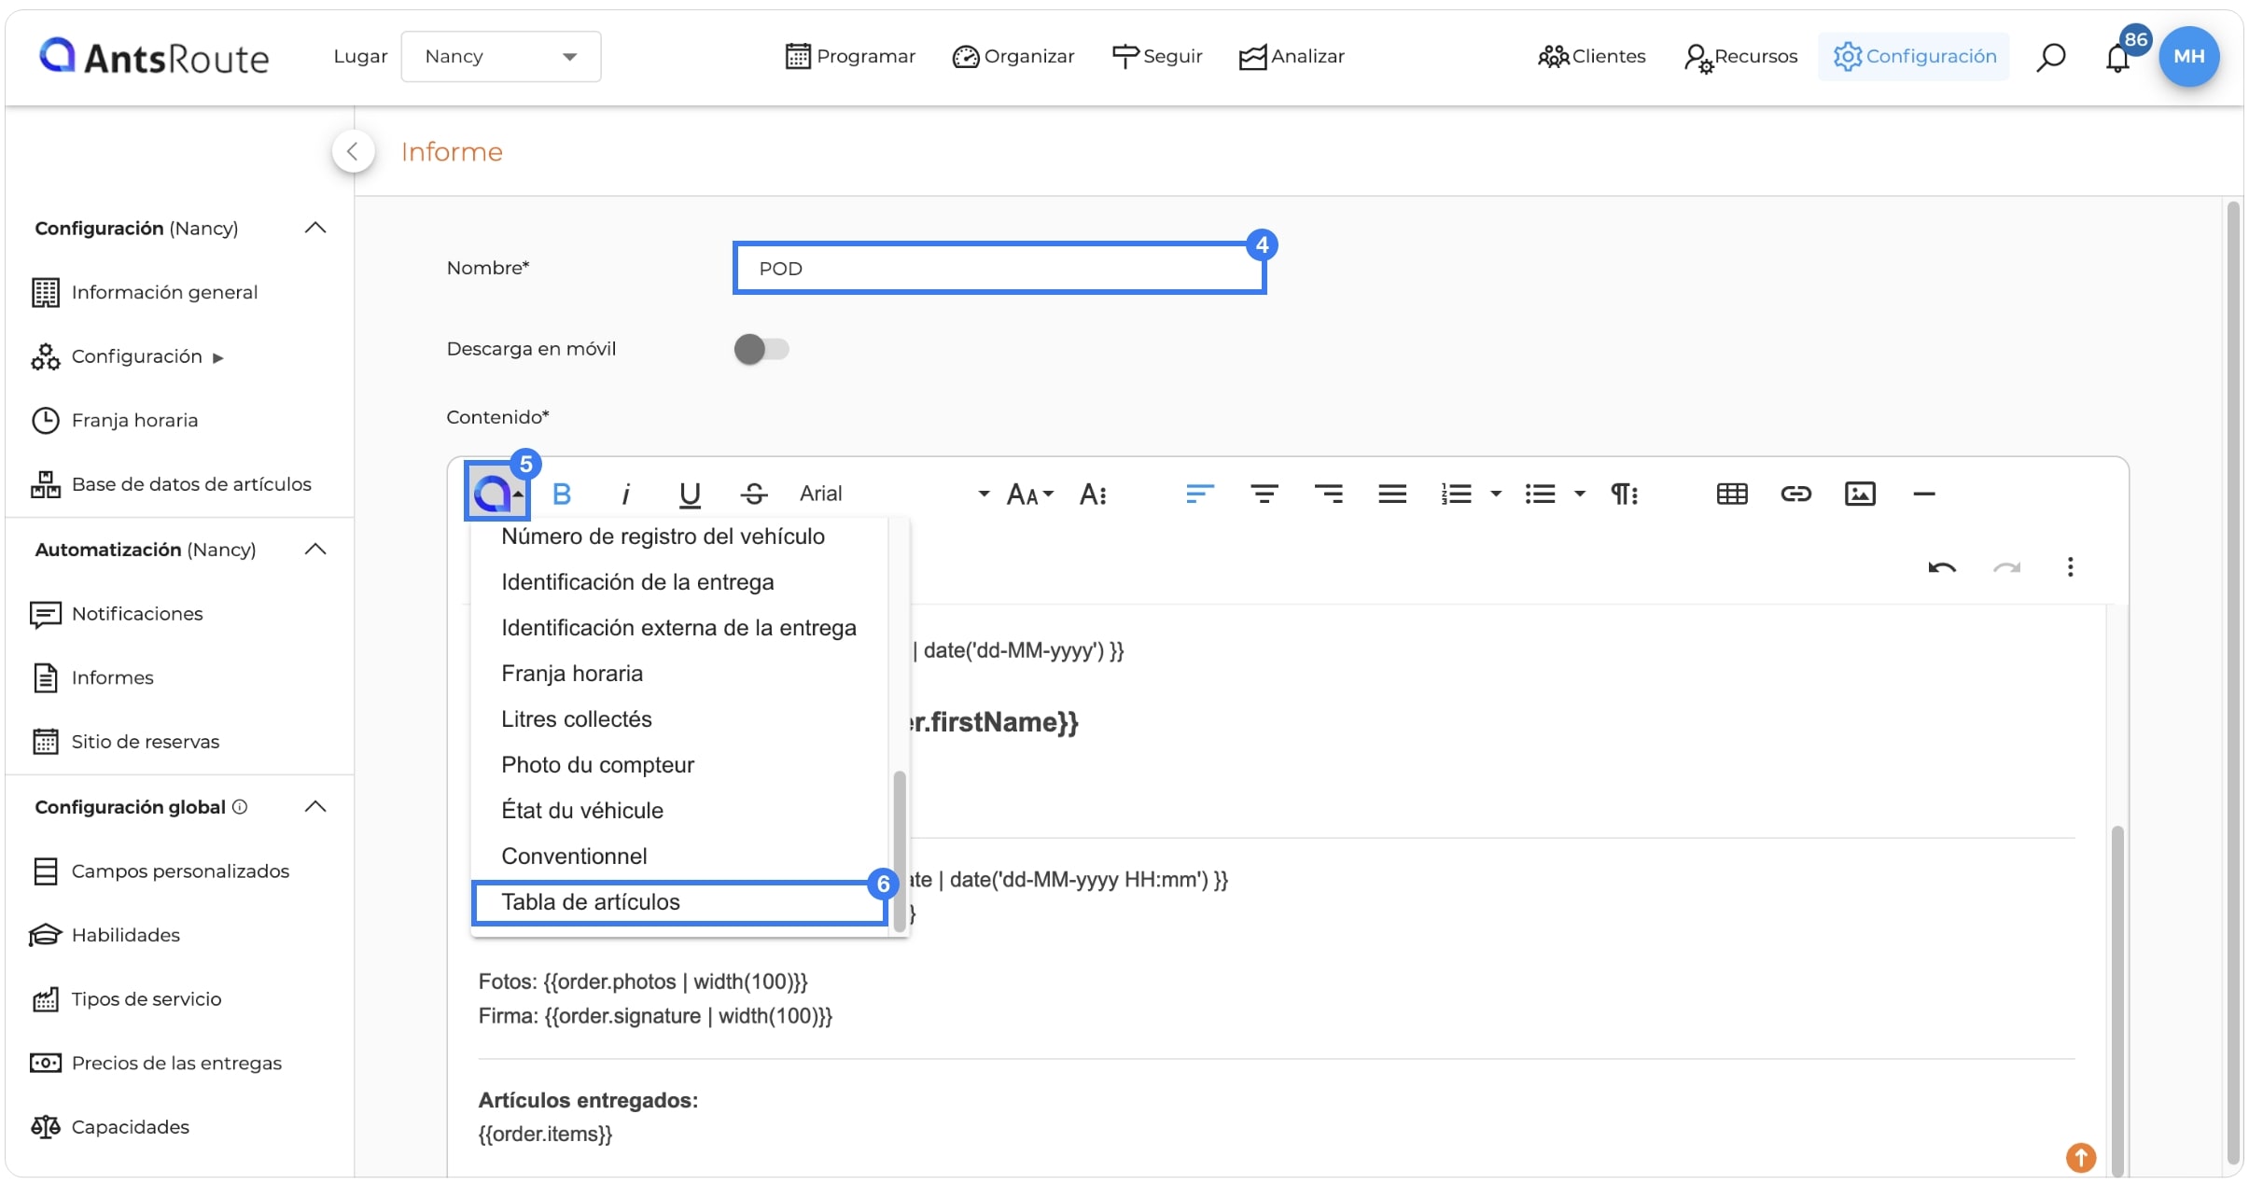Open Precios de las entregas
Image resolution: width=2249 pixels, height=1184 pixels.
click(x=156, y=1064)
